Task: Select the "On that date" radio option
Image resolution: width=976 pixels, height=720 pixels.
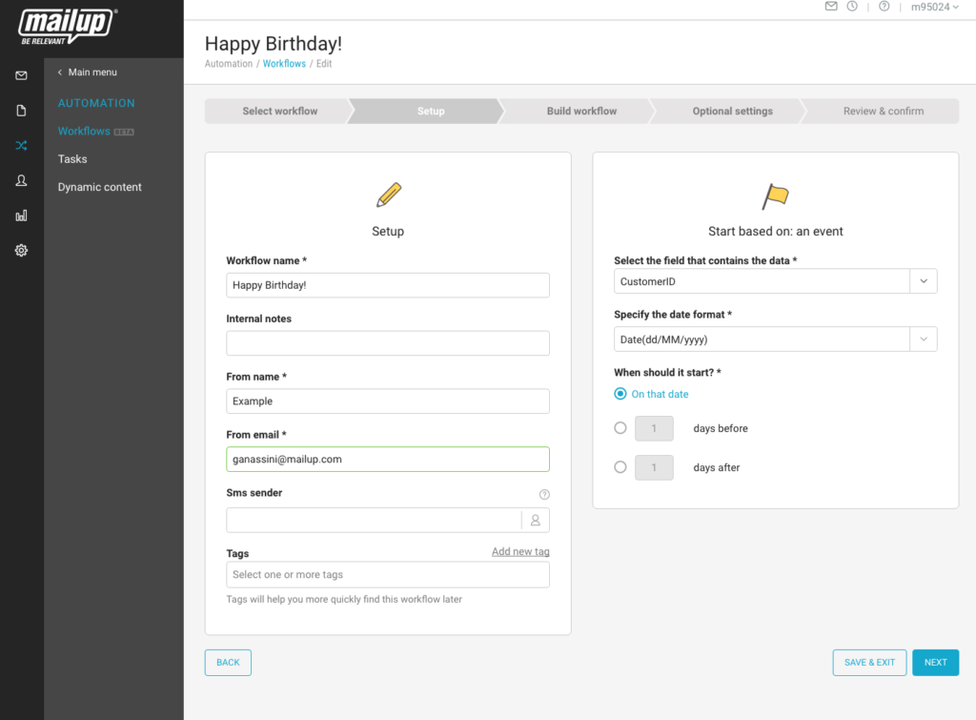Action: tap(620, 394)
